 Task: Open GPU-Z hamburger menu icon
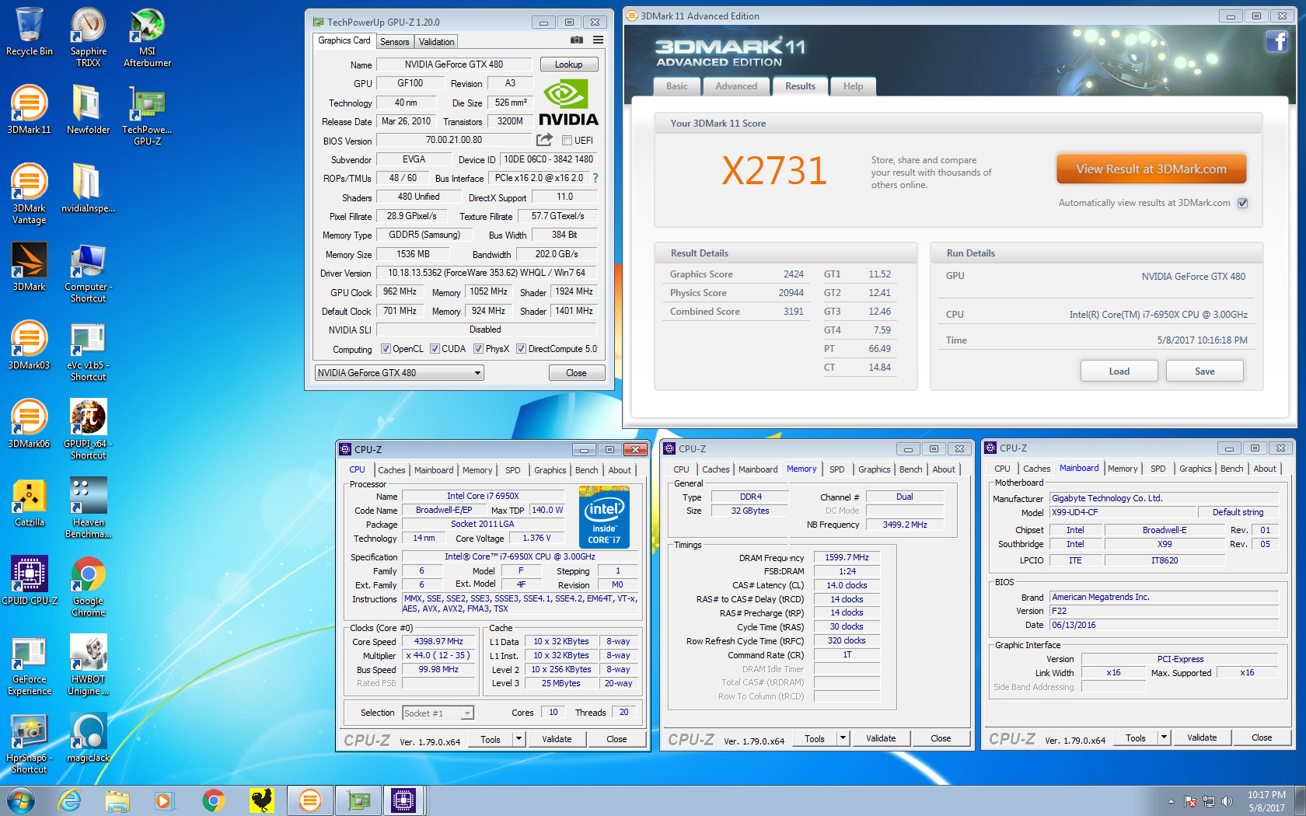[598, 40]
